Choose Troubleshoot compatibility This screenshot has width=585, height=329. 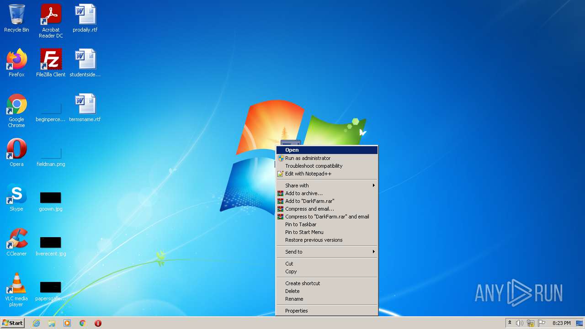click(327, 166)
